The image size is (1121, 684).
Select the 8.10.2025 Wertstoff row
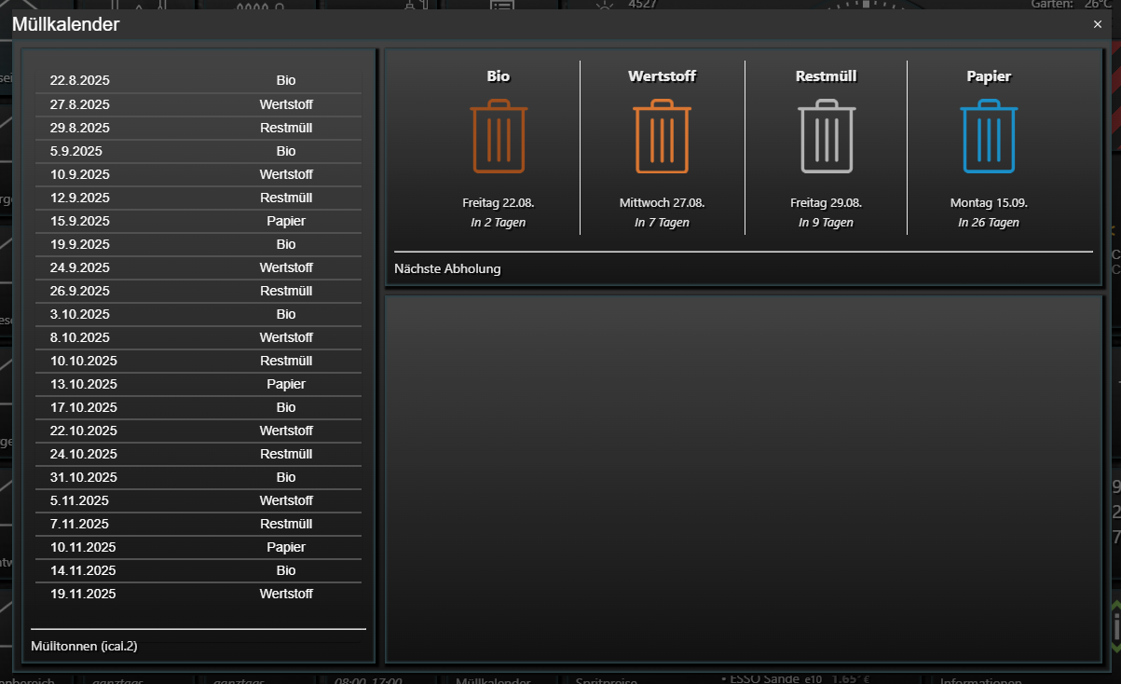(x=198, y=337)
